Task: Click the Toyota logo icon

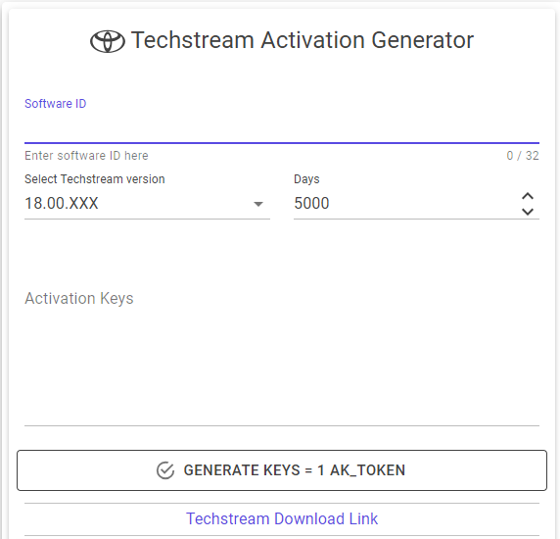Action: [x=108, y=41]
